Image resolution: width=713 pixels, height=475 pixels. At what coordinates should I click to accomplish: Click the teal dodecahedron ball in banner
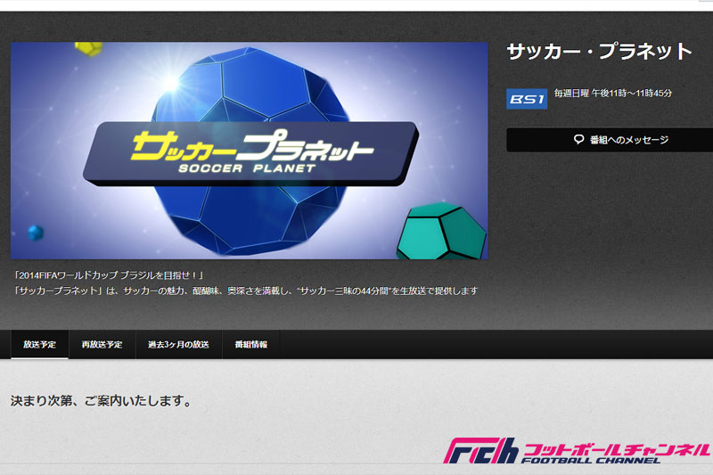tap(442, 232)
